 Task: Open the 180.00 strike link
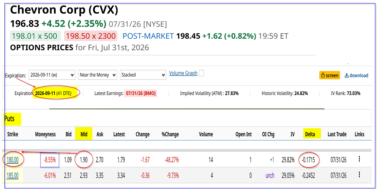[x=13, y=160]
